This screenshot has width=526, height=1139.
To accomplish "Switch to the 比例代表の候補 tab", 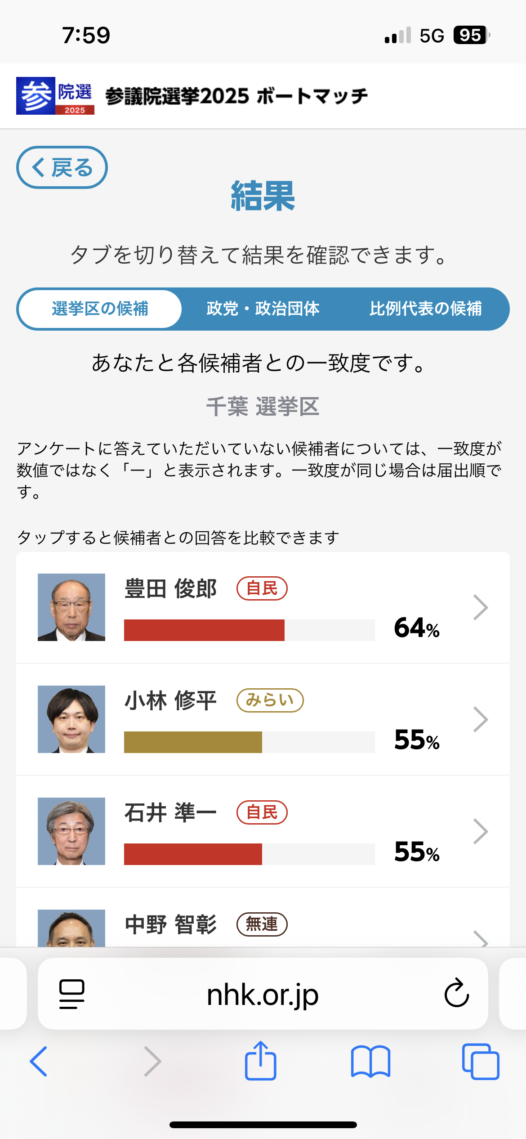I will click(x=425, y=309).
